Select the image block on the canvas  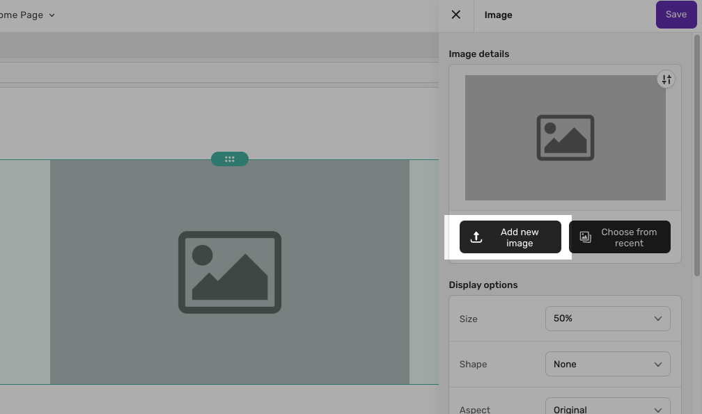click(x=230, y=272)
